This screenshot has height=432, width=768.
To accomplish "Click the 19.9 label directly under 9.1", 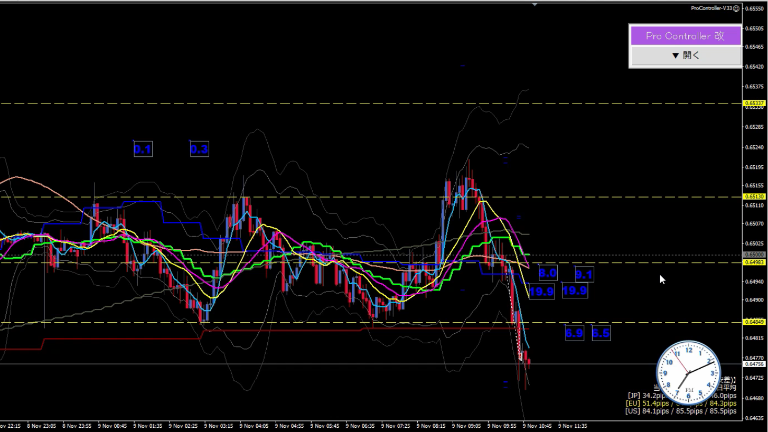I will [x=575, y=291].
